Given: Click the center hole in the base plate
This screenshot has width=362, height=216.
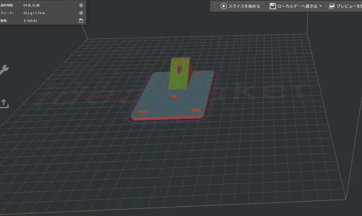Looking at the screenshot, I should point(174,97).
